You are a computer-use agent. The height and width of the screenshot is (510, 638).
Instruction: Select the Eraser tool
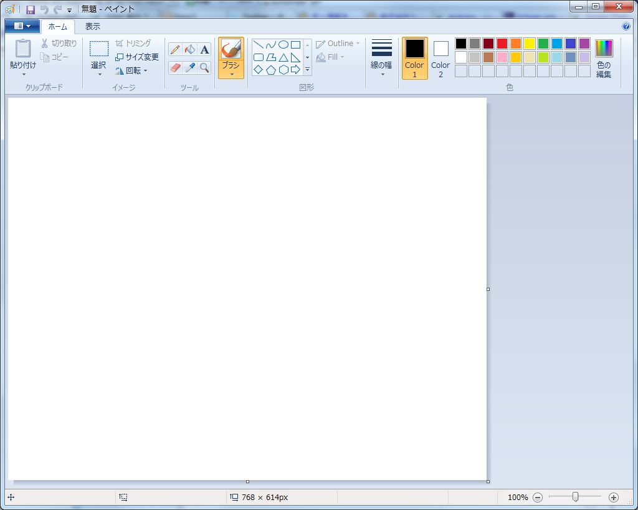(x=175, y=67)
